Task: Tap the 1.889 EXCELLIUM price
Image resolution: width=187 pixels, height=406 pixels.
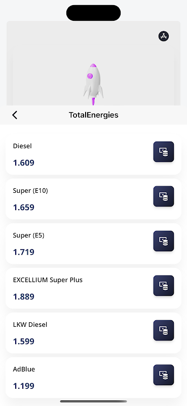Action: 23,297
